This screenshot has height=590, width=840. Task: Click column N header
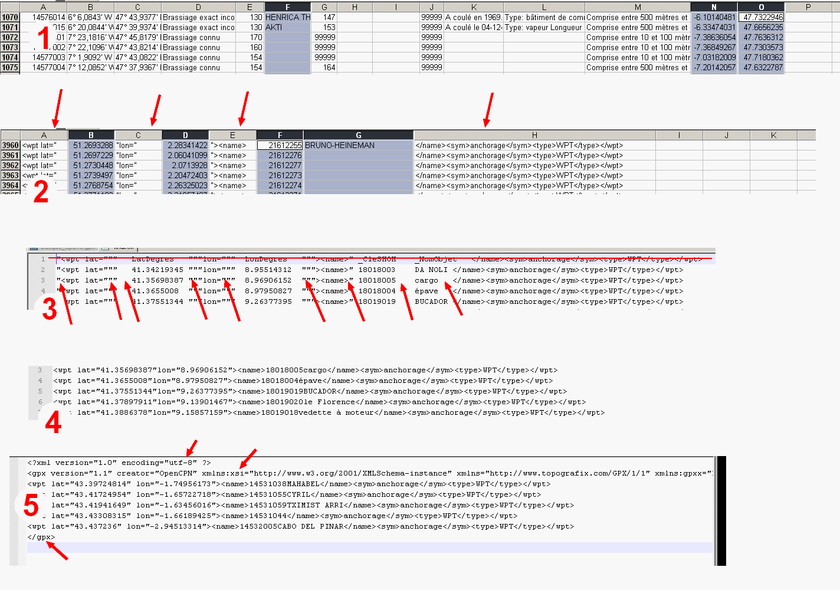point(714,7)
